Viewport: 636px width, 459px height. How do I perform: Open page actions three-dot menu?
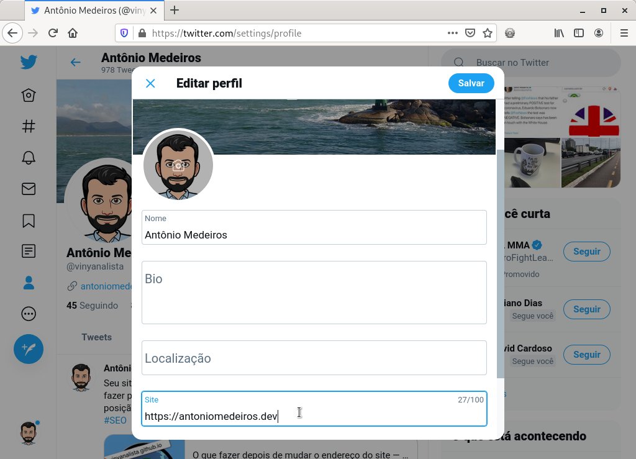coord(453,34)
